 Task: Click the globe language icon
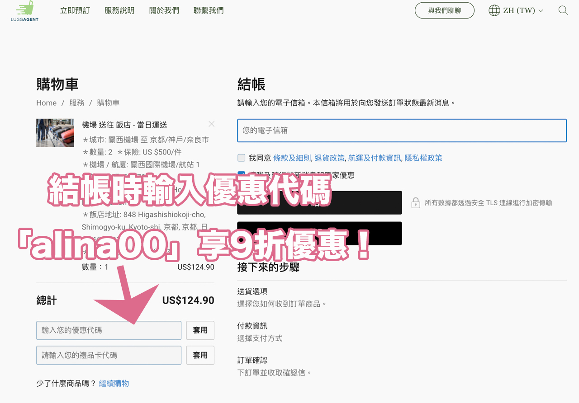(494, 10)
